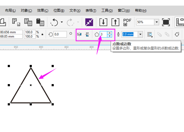Click the copy icon

pos(28,22)
